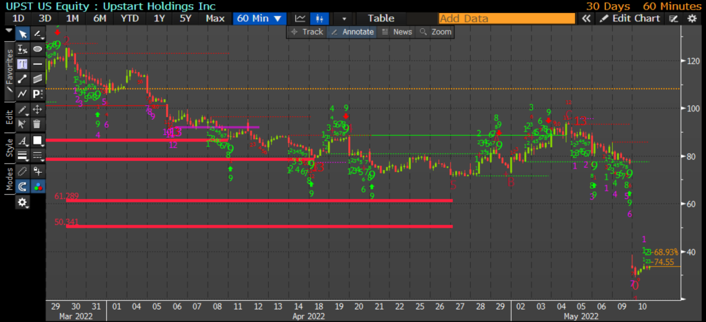Select the 61.289 red support line
This screenshot has height=322, width=706.
coord(259,200)
